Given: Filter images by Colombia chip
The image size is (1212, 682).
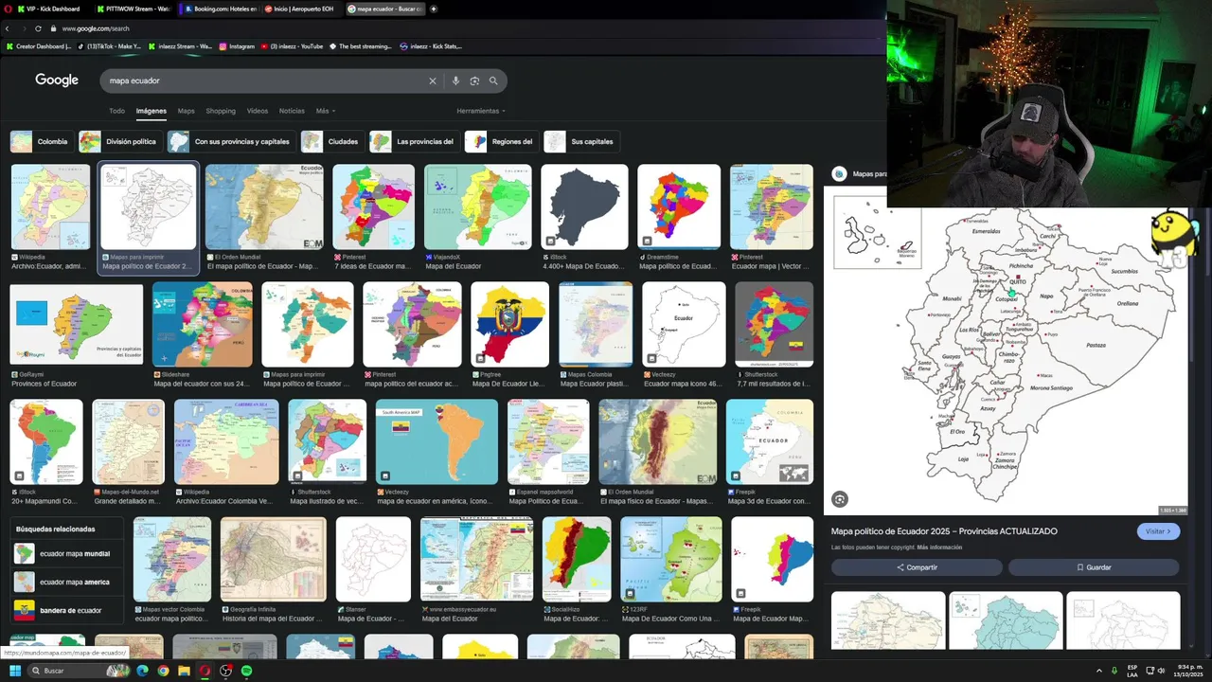Looking at the screenshot, I should click(x=40, y=141).
